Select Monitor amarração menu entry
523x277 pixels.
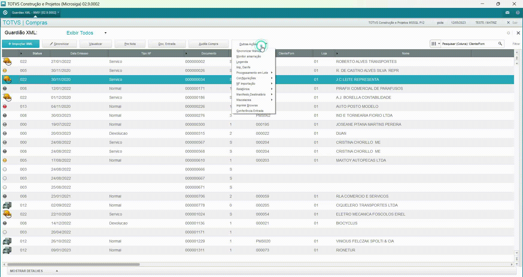pyautogui.click(x=254, y=56)
